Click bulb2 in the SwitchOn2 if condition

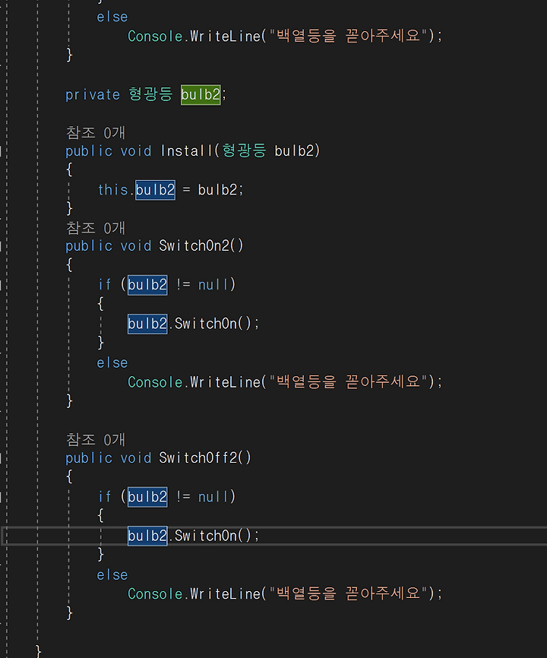point(147,285)
